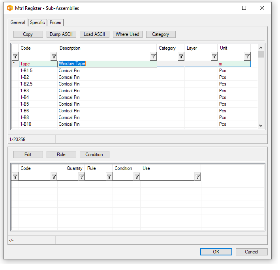Click the filter icon in Description column

pos(153,56)
